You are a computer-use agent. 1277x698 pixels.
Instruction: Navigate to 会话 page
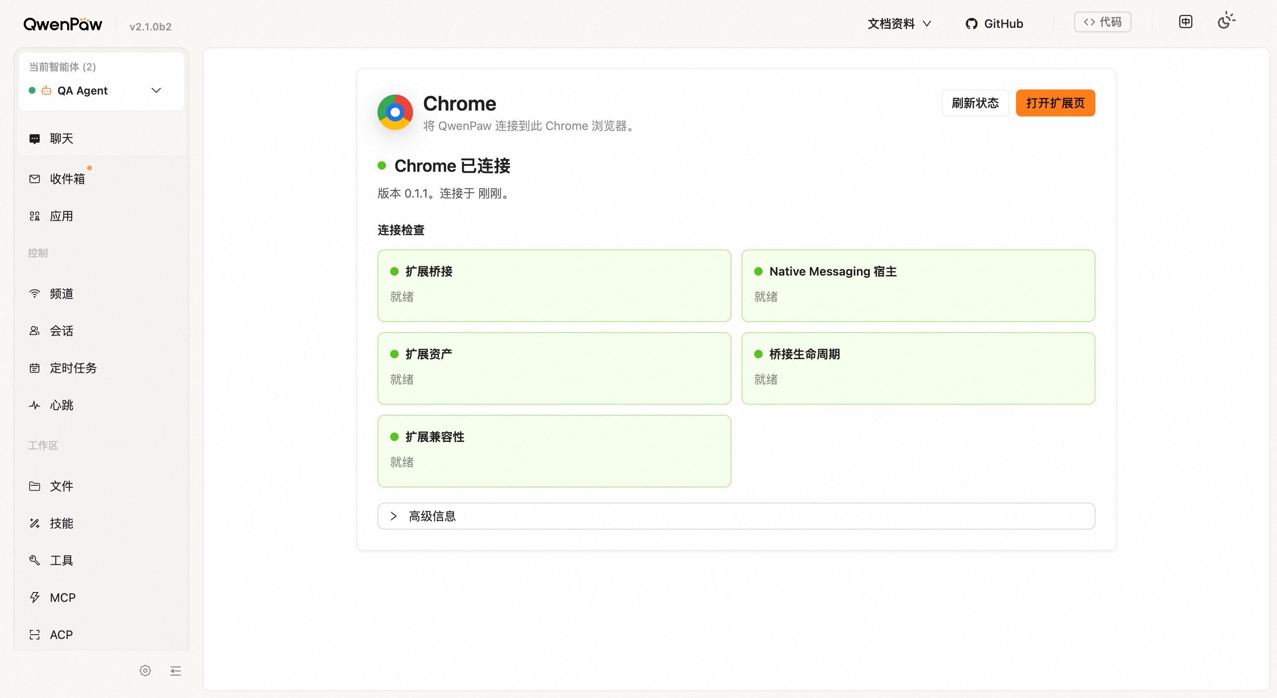click(101, 331)
